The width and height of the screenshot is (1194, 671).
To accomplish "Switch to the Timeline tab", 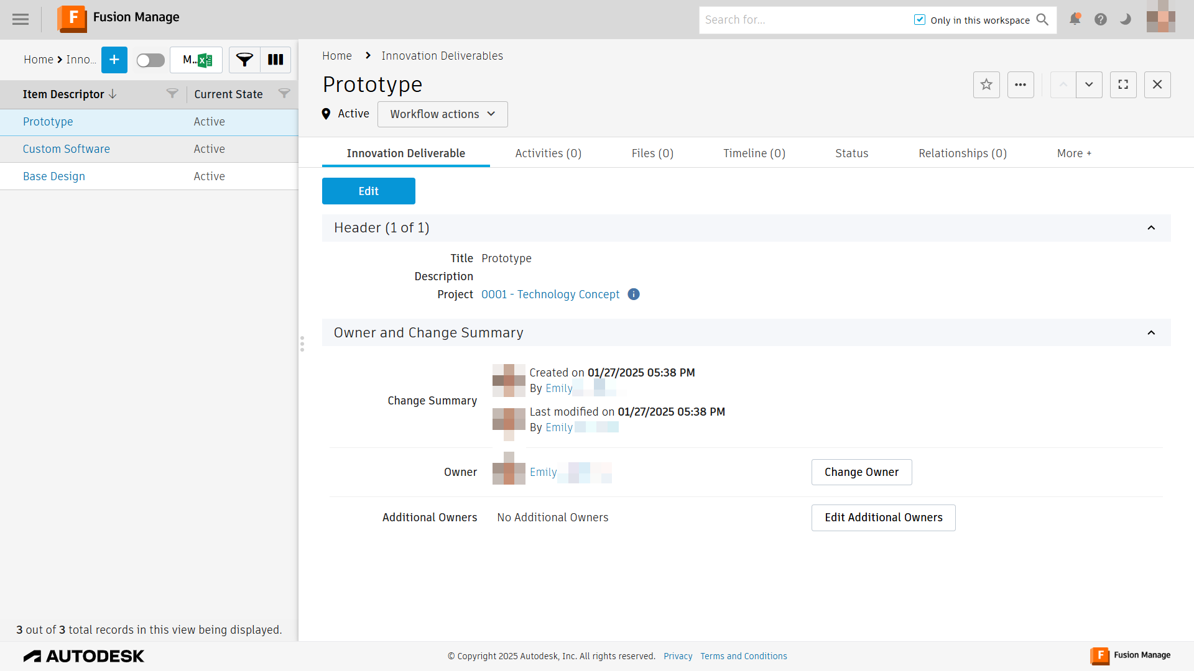I will pyautogui.click(x=754, y=153).
